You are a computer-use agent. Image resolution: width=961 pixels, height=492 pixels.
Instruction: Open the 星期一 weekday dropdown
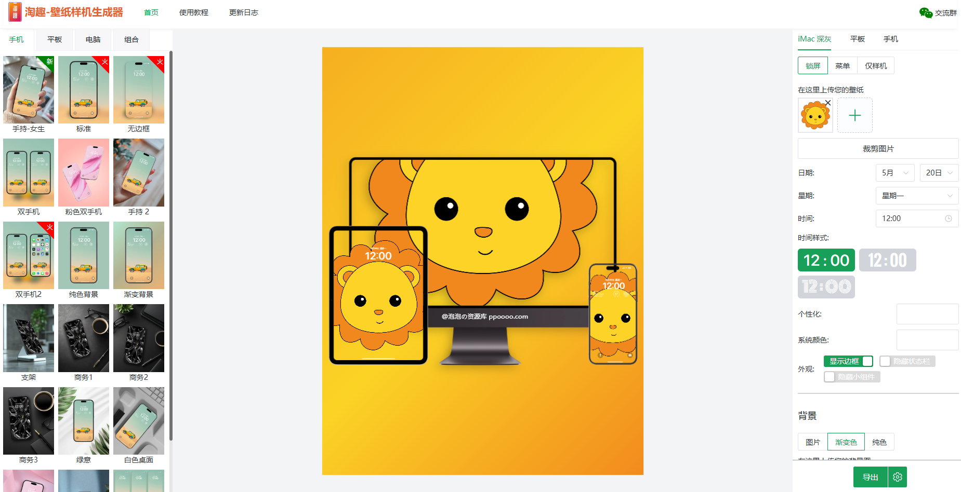tap(917, 196)
